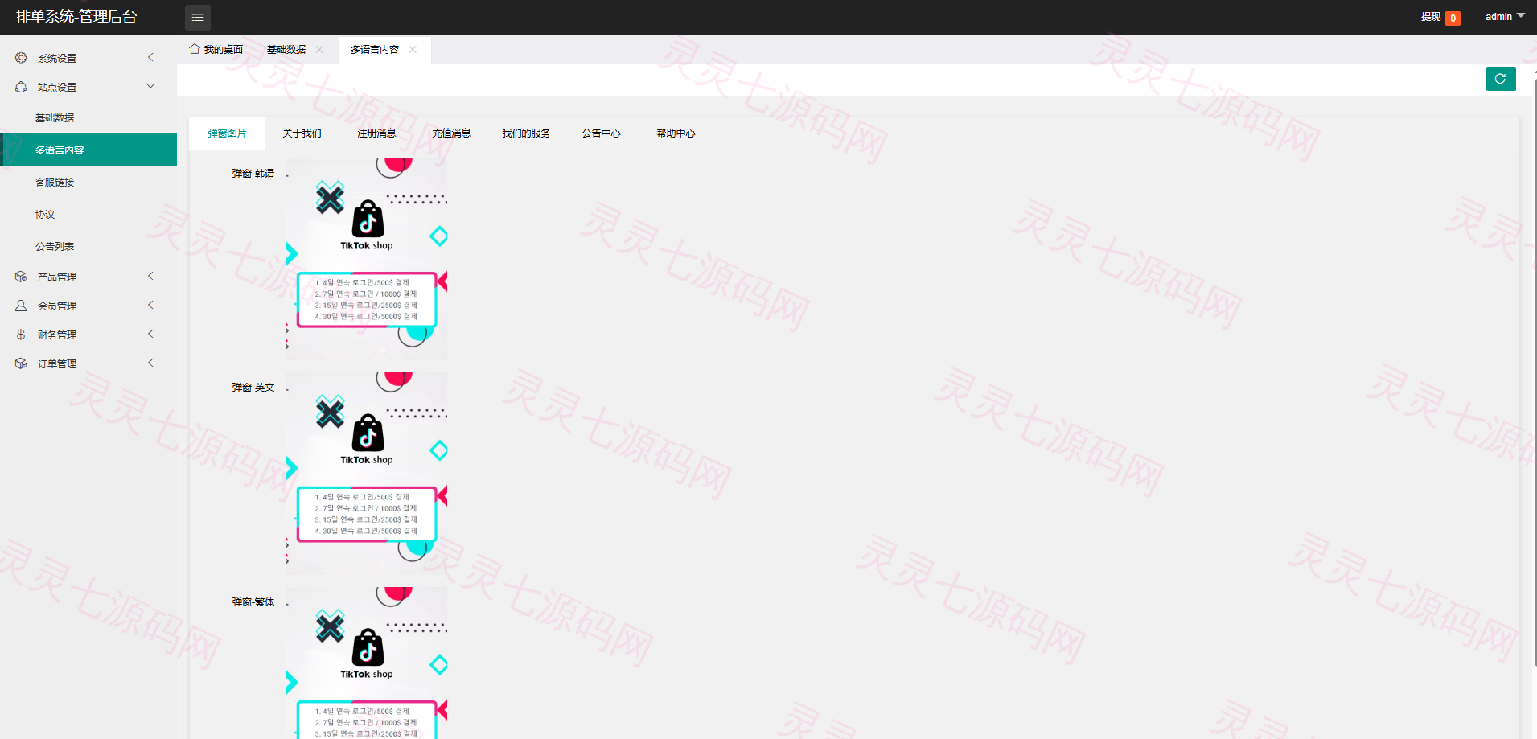Close the 多语言内容 tab
This screenshot has width=1537, height=739.
413,50
